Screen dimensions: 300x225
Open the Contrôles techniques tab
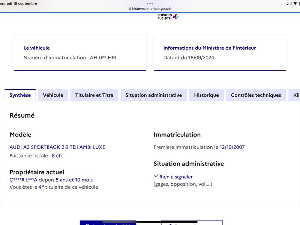click(256, 95)
